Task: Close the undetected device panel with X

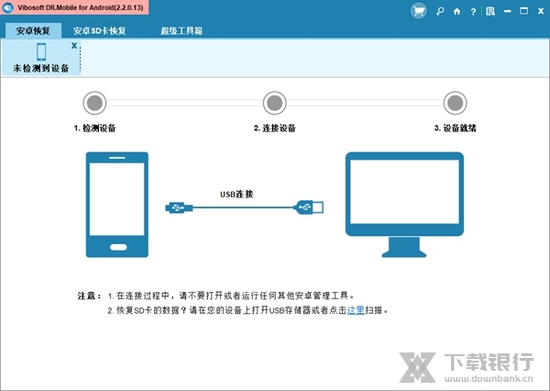Action: click(74, 45)
